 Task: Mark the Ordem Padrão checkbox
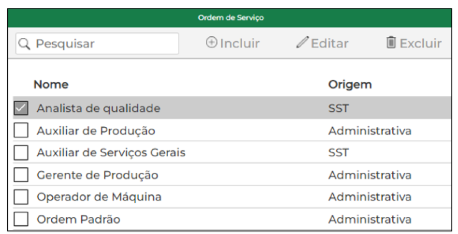pyautogui.click(x=21, y=219)
